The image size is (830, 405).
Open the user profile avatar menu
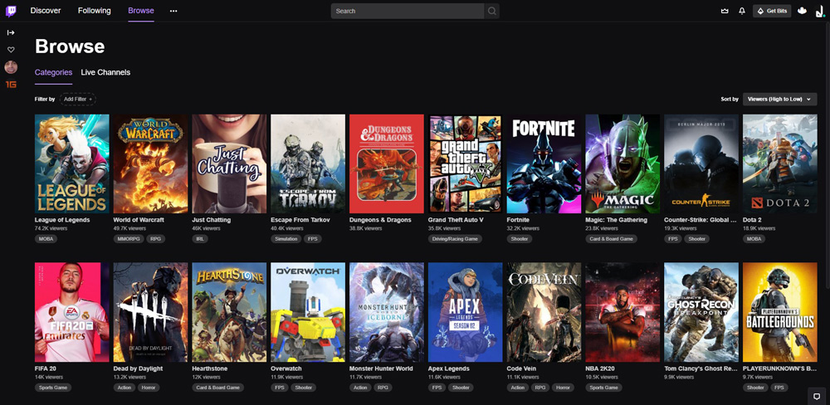click(x=820, y=11)
